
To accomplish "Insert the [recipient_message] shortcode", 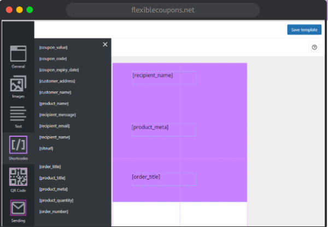I will click(x=57, y=115).
